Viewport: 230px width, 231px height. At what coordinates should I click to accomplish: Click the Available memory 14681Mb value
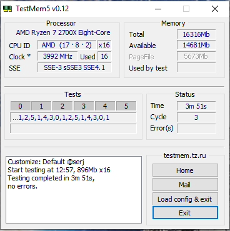tap(196, 45)
